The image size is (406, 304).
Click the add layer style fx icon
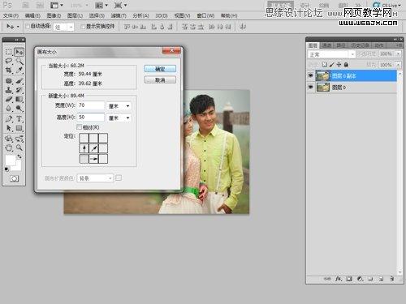(339, 279)
